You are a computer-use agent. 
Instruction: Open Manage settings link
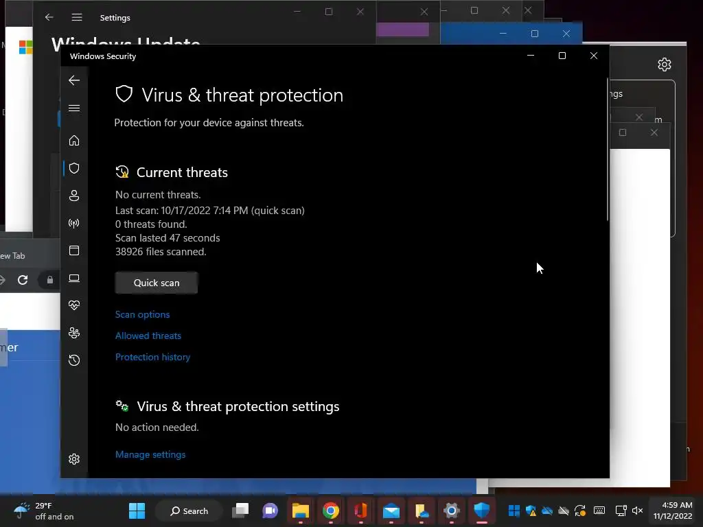pos(150,454)
